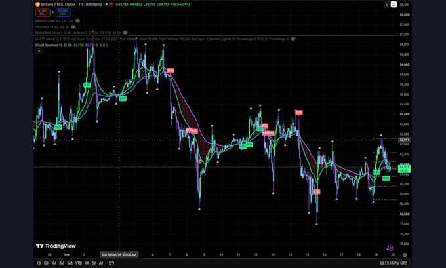Set the time range to All
The image size is (446, 268).
[x=101, y=263]
